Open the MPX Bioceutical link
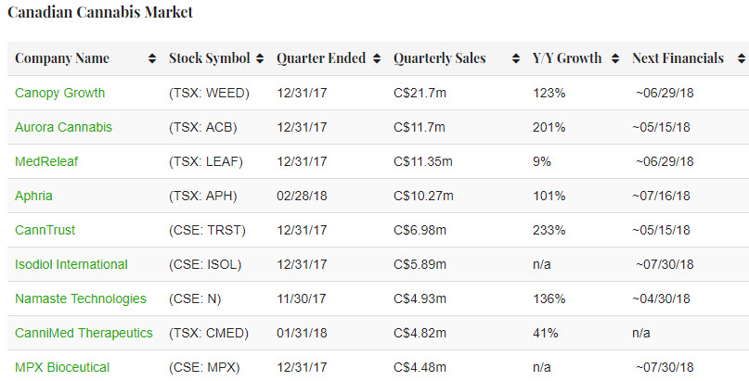 [x=62, y=367]
